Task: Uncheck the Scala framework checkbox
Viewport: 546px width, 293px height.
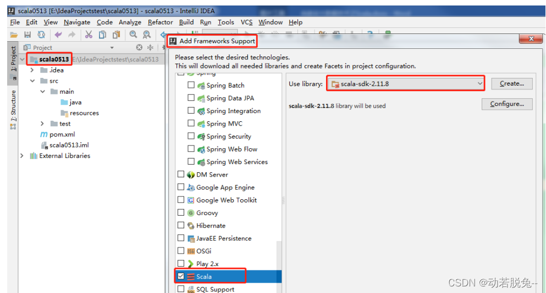Action: click(x=181, y=277)
